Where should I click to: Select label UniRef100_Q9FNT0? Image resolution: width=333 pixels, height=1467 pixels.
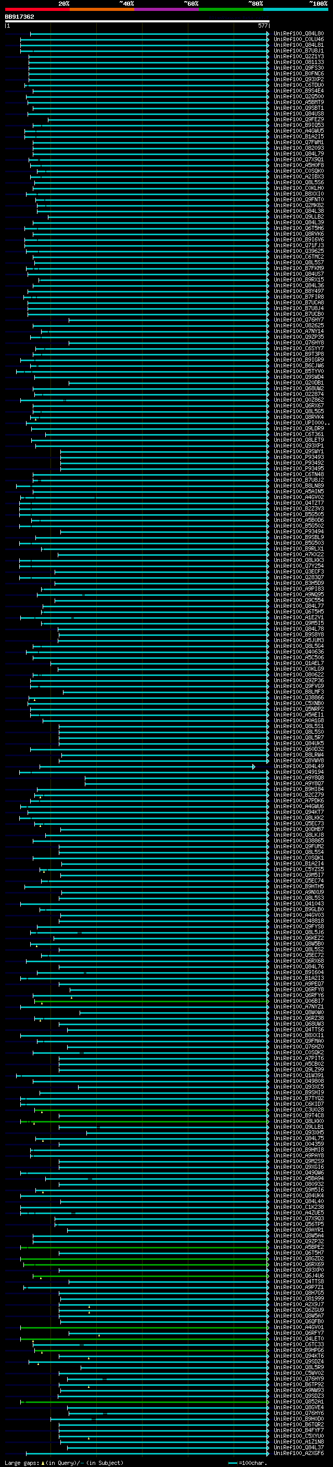tap(299, 199)
